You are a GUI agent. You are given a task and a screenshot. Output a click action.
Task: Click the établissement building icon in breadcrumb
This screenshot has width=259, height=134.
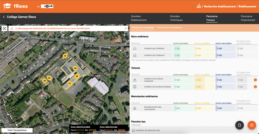point(199,6)
